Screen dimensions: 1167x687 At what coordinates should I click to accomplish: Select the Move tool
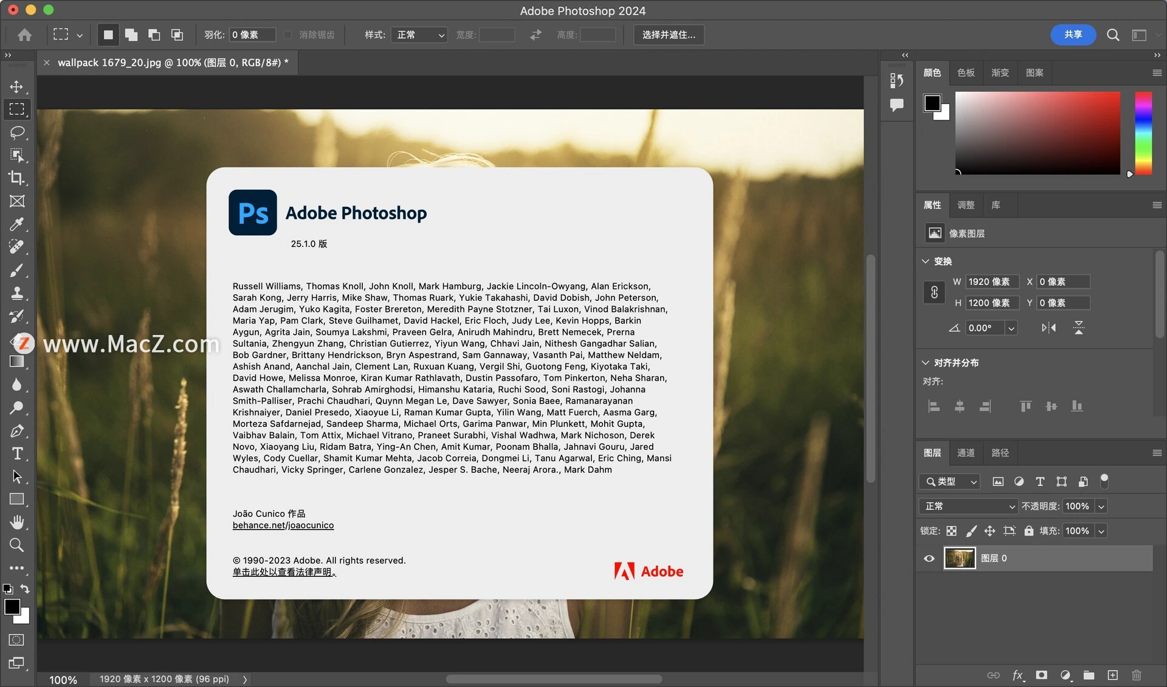pos(16,86)
